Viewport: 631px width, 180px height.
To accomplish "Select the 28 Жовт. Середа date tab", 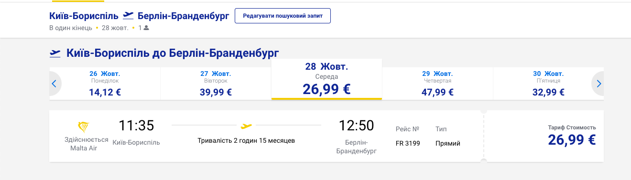I will (x=326, y=79).
